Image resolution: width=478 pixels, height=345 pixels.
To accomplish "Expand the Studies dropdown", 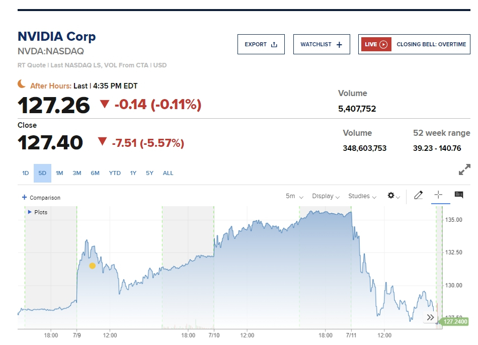I will pos(362,196).
